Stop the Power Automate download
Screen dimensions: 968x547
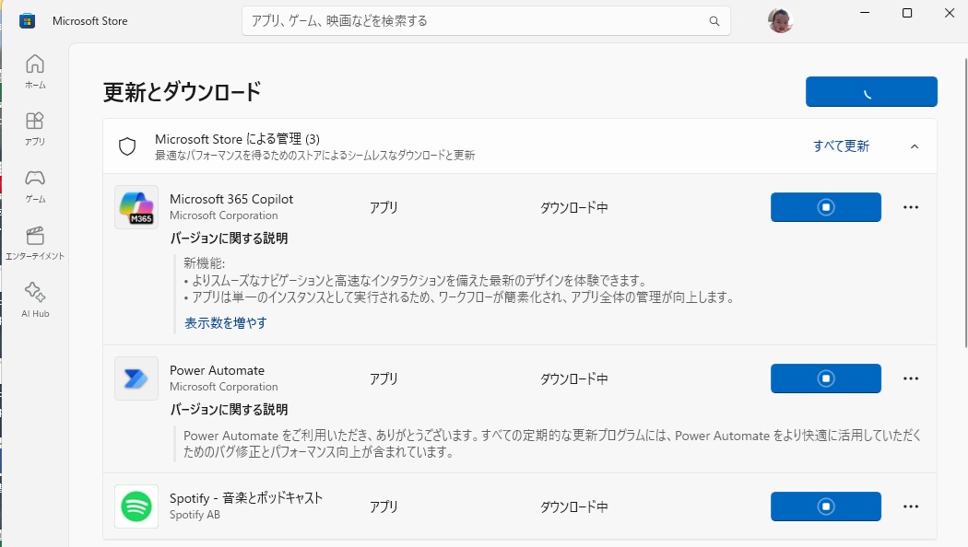pos(825,378)
